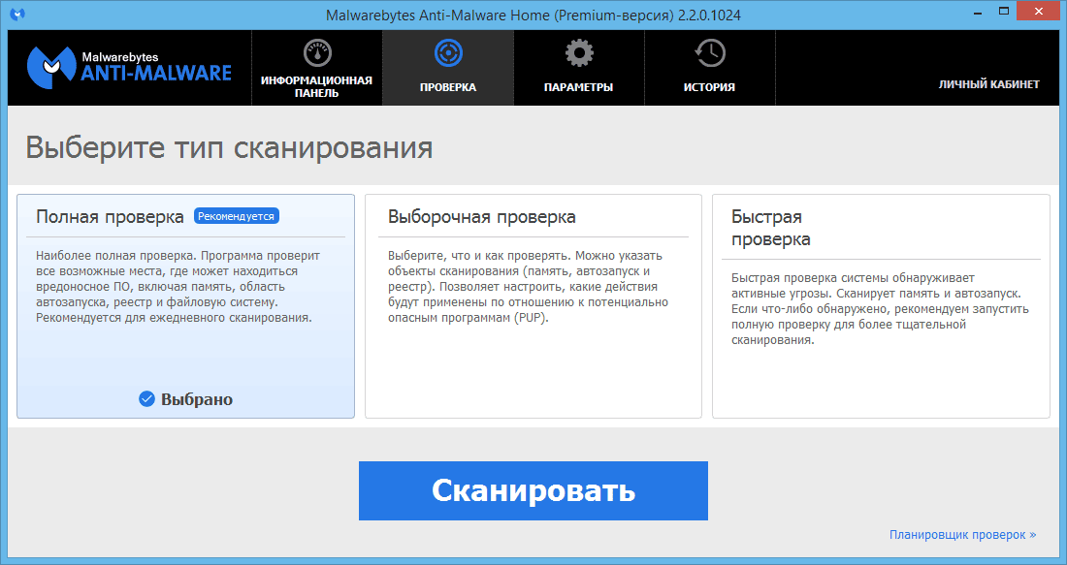Click the blue Выбрано checkmark icon
This screenshot has width=1067, height=565.
[147, 399]
